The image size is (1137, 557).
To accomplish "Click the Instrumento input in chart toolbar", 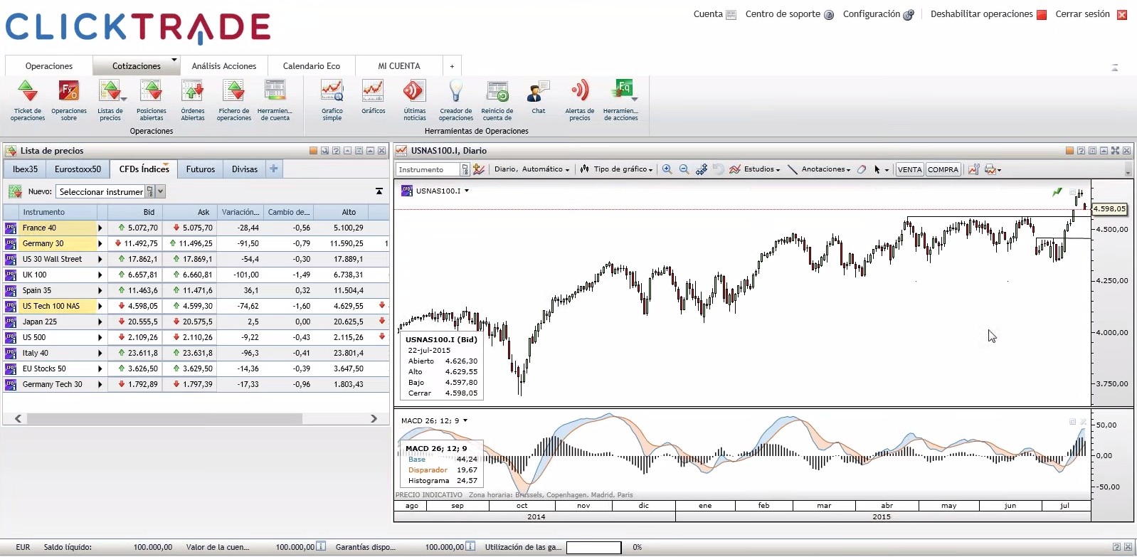I will 429,169.
